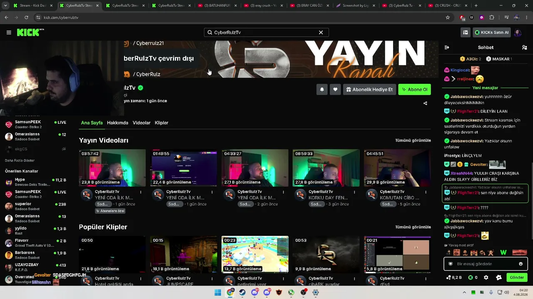Insert the green W quick emote
The image size is (533, 299).
tap(503, 252)
